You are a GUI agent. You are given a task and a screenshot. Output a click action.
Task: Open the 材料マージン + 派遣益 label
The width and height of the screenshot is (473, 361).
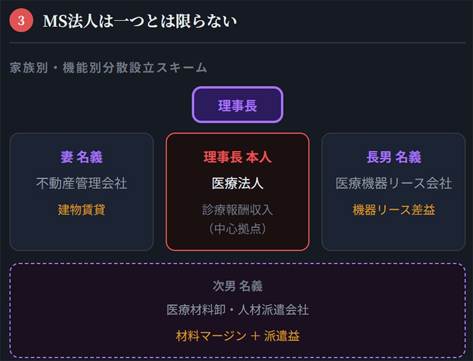238,335
